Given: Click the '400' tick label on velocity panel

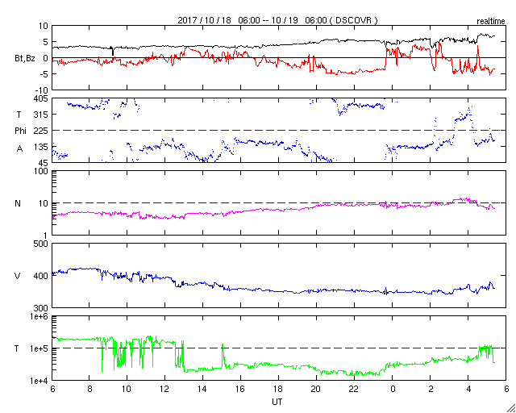Looking at the screenshot, I should (42, 276).
